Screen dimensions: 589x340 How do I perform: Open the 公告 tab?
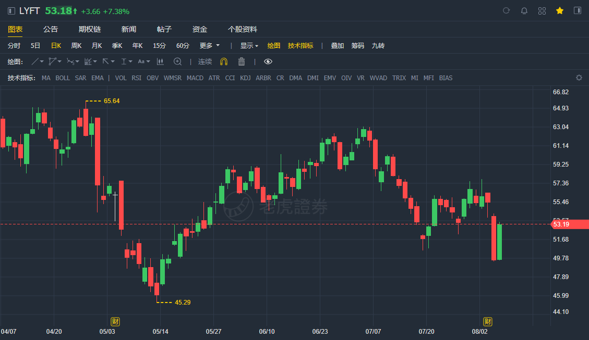point(50,29)
